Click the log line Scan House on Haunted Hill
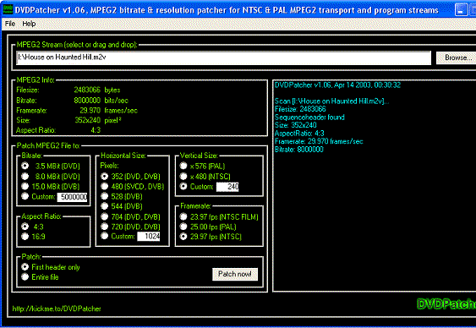 (x=331, y=101)
